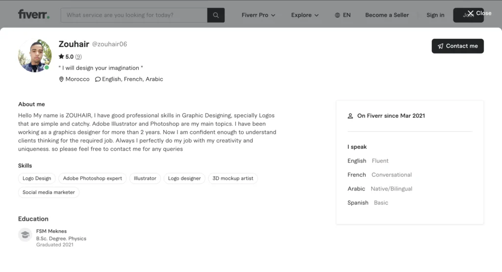Click the speech bubble languages icon
This screenshot has height=272, width=502.
click(x=98, y=79)
